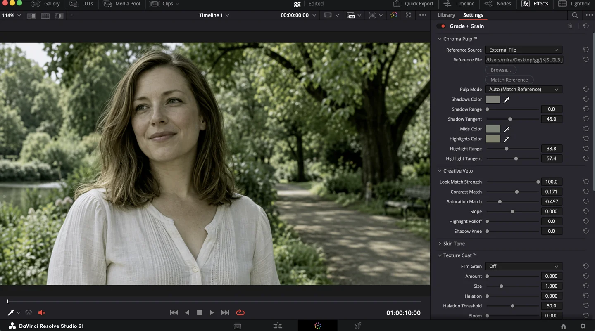Reset the Highlight Range parameter
595x331 pixels.
[586, 149]
